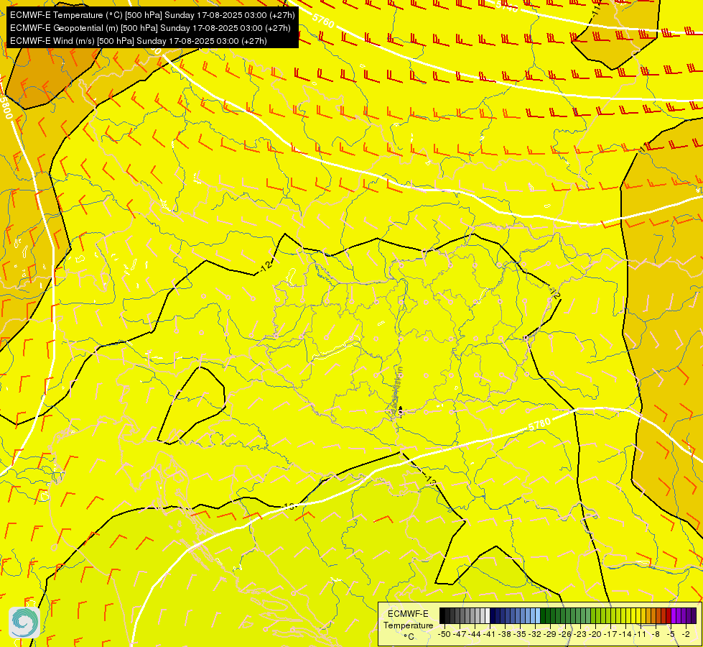Click the -50 value on the legend
Screen dimensions: 703x647
pyautogui.click(x=444, y=634)
